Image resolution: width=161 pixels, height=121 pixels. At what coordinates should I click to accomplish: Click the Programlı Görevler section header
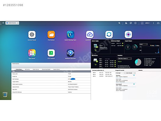(x=120, y=70)
